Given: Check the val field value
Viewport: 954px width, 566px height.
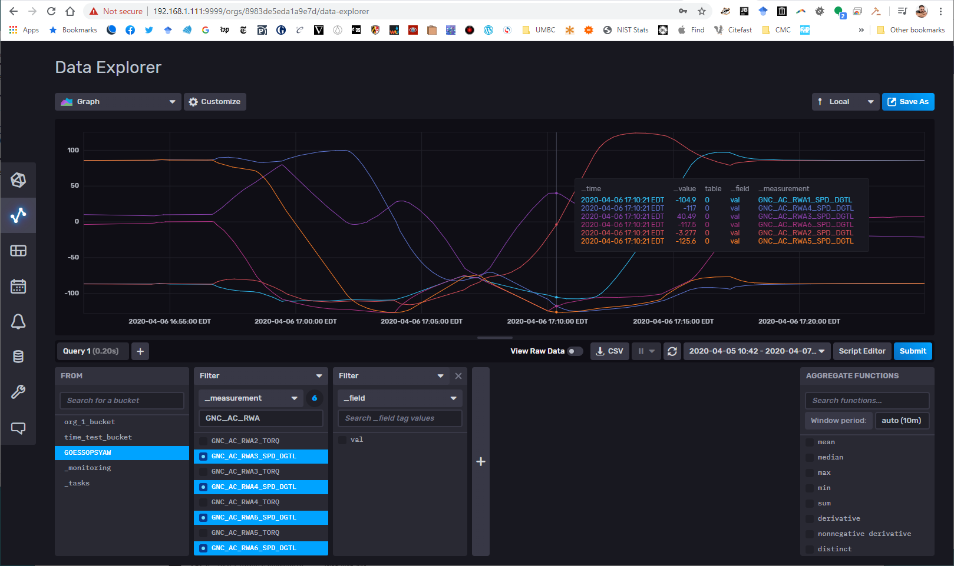Looking at the screenshot, I should (x=342, y=440).
